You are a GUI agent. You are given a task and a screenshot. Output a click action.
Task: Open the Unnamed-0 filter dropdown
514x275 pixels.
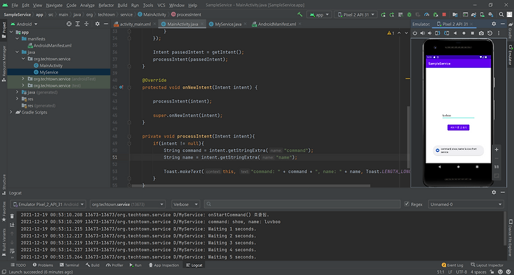click(x=466, y=205)
